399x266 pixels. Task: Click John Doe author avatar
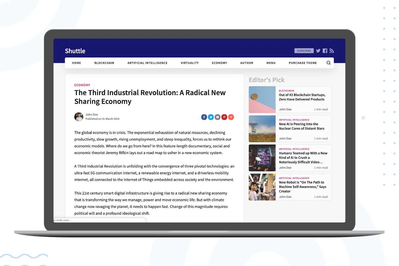click(x=79, y=117)
